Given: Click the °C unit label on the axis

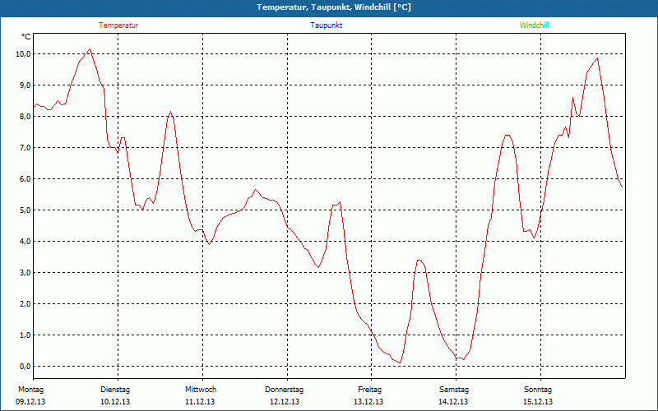Looking at the screenshot, I should pyautogui.click(x=26, y=37).
